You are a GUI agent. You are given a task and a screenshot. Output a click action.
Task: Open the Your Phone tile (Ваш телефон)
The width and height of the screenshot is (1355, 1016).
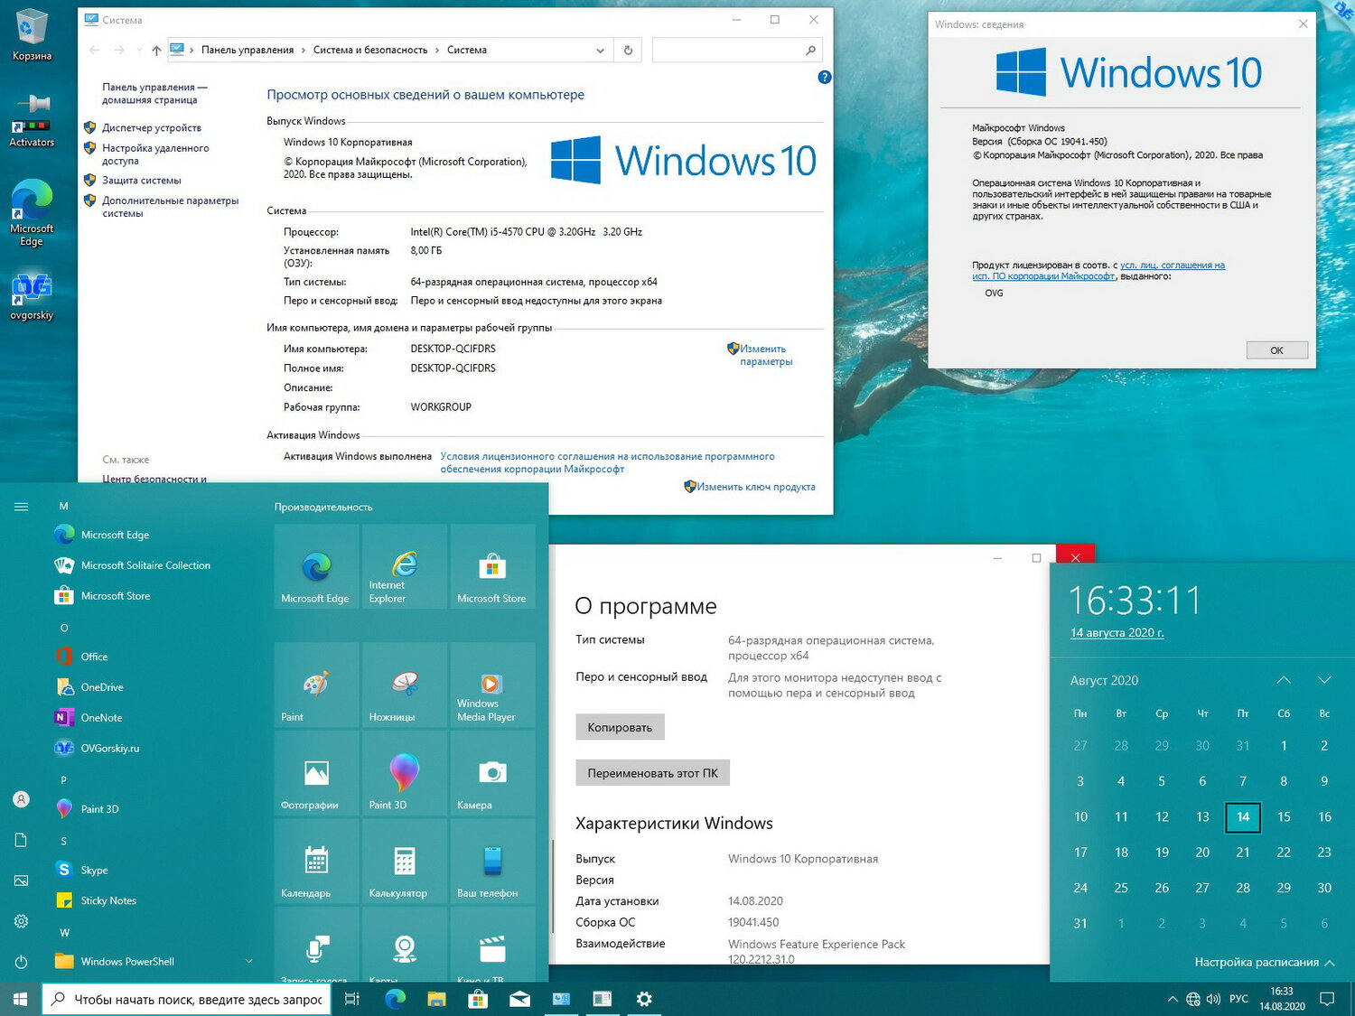(x=492, y=861)
